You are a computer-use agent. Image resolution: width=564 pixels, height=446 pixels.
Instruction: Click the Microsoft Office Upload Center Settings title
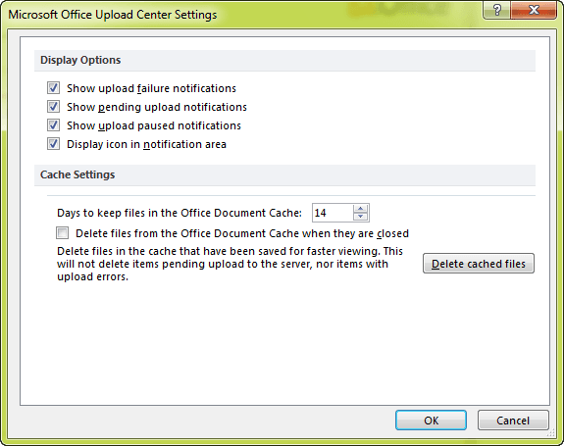[113, 15]
